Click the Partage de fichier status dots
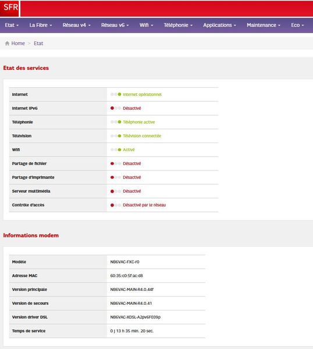Screen dimensions: 313x349 [x=116, y=163]
